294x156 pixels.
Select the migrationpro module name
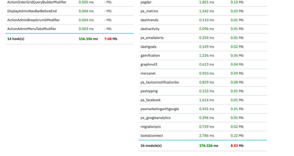(151, 127)
